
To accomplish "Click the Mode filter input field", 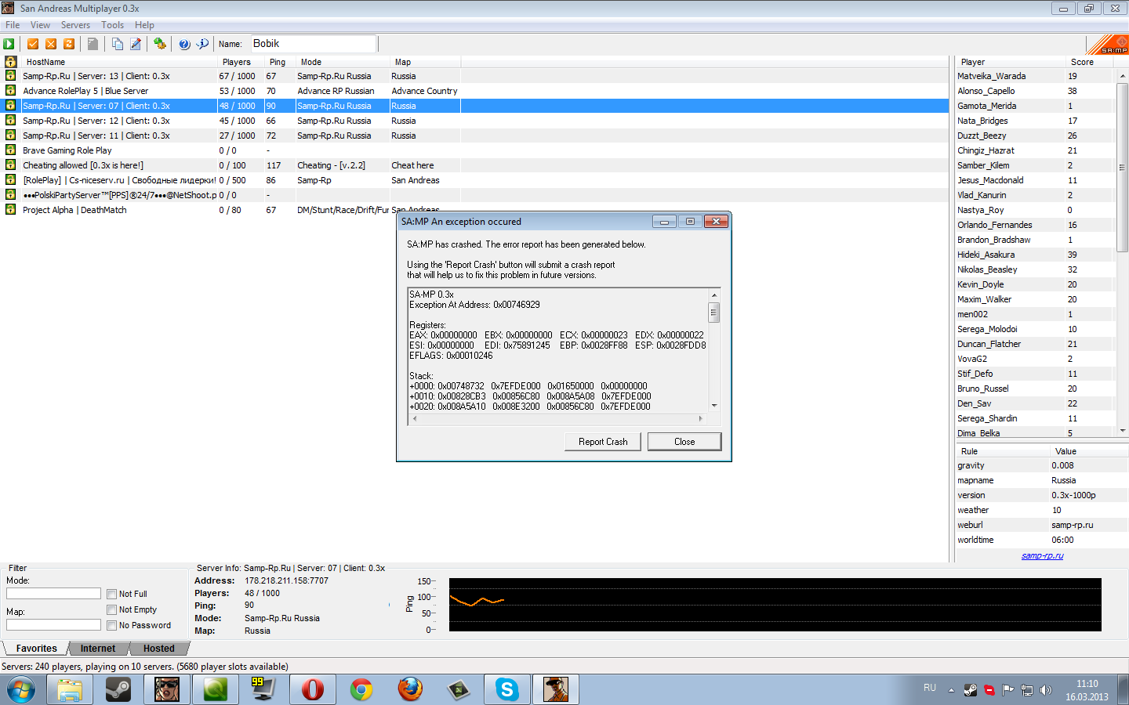I will point(53,594).
